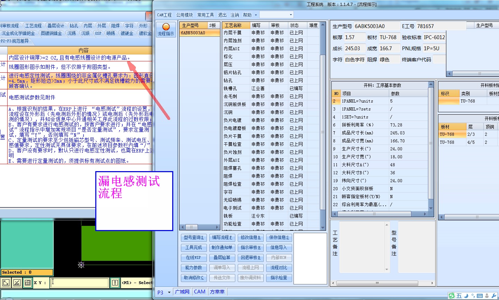
Task: Click the 流程对比 button
Action: 279,267
